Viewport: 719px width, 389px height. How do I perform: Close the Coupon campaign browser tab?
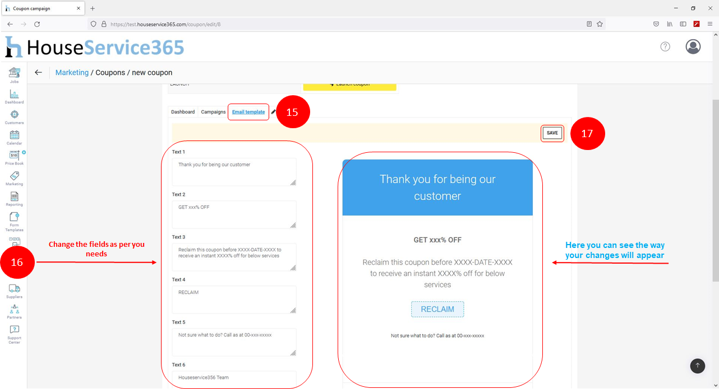pyautogui.click(x=79, y=8)
